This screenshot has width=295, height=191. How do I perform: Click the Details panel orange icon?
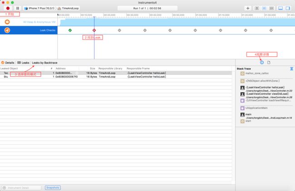click(3, 63)
